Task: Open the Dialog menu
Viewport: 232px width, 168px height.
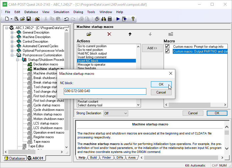Action: (x=78, y=12)
